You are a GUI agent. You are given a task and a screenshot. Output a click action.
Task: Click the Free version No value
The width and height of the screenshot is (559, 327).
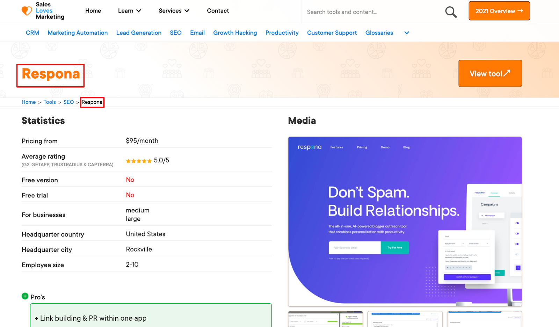tap(130, 180)
